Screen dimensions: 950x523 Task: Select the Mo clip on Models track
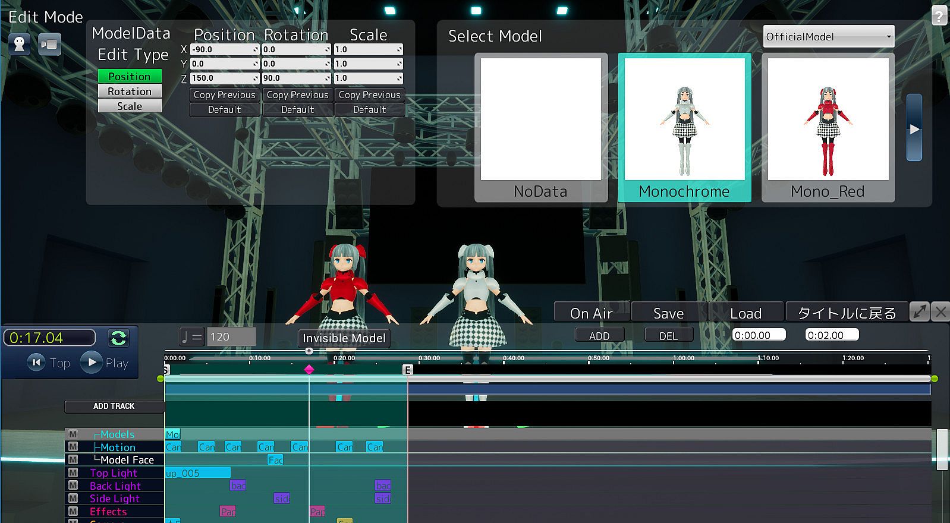(x=172, y=434)
